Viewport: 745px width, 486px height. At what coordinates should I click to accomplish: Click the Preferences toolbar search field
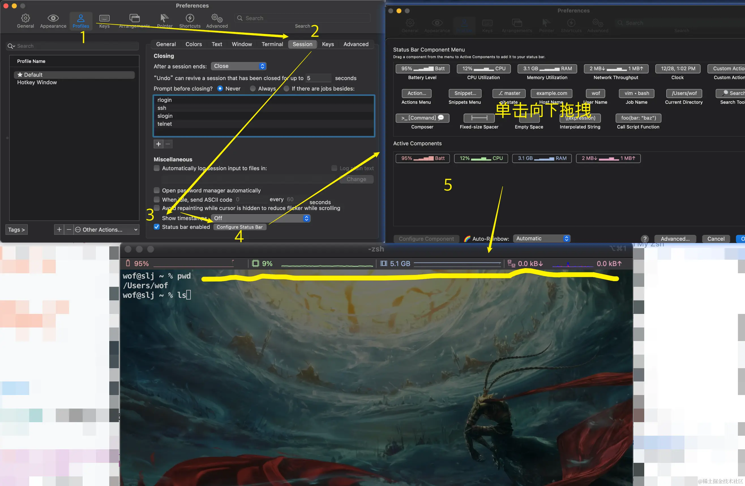pyautogui.click(x=302, y=18)
